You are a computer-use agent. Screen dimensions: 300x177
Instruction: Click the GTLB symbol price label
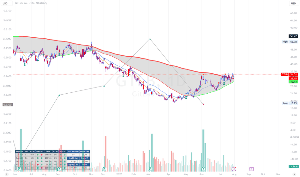point(285,74)
